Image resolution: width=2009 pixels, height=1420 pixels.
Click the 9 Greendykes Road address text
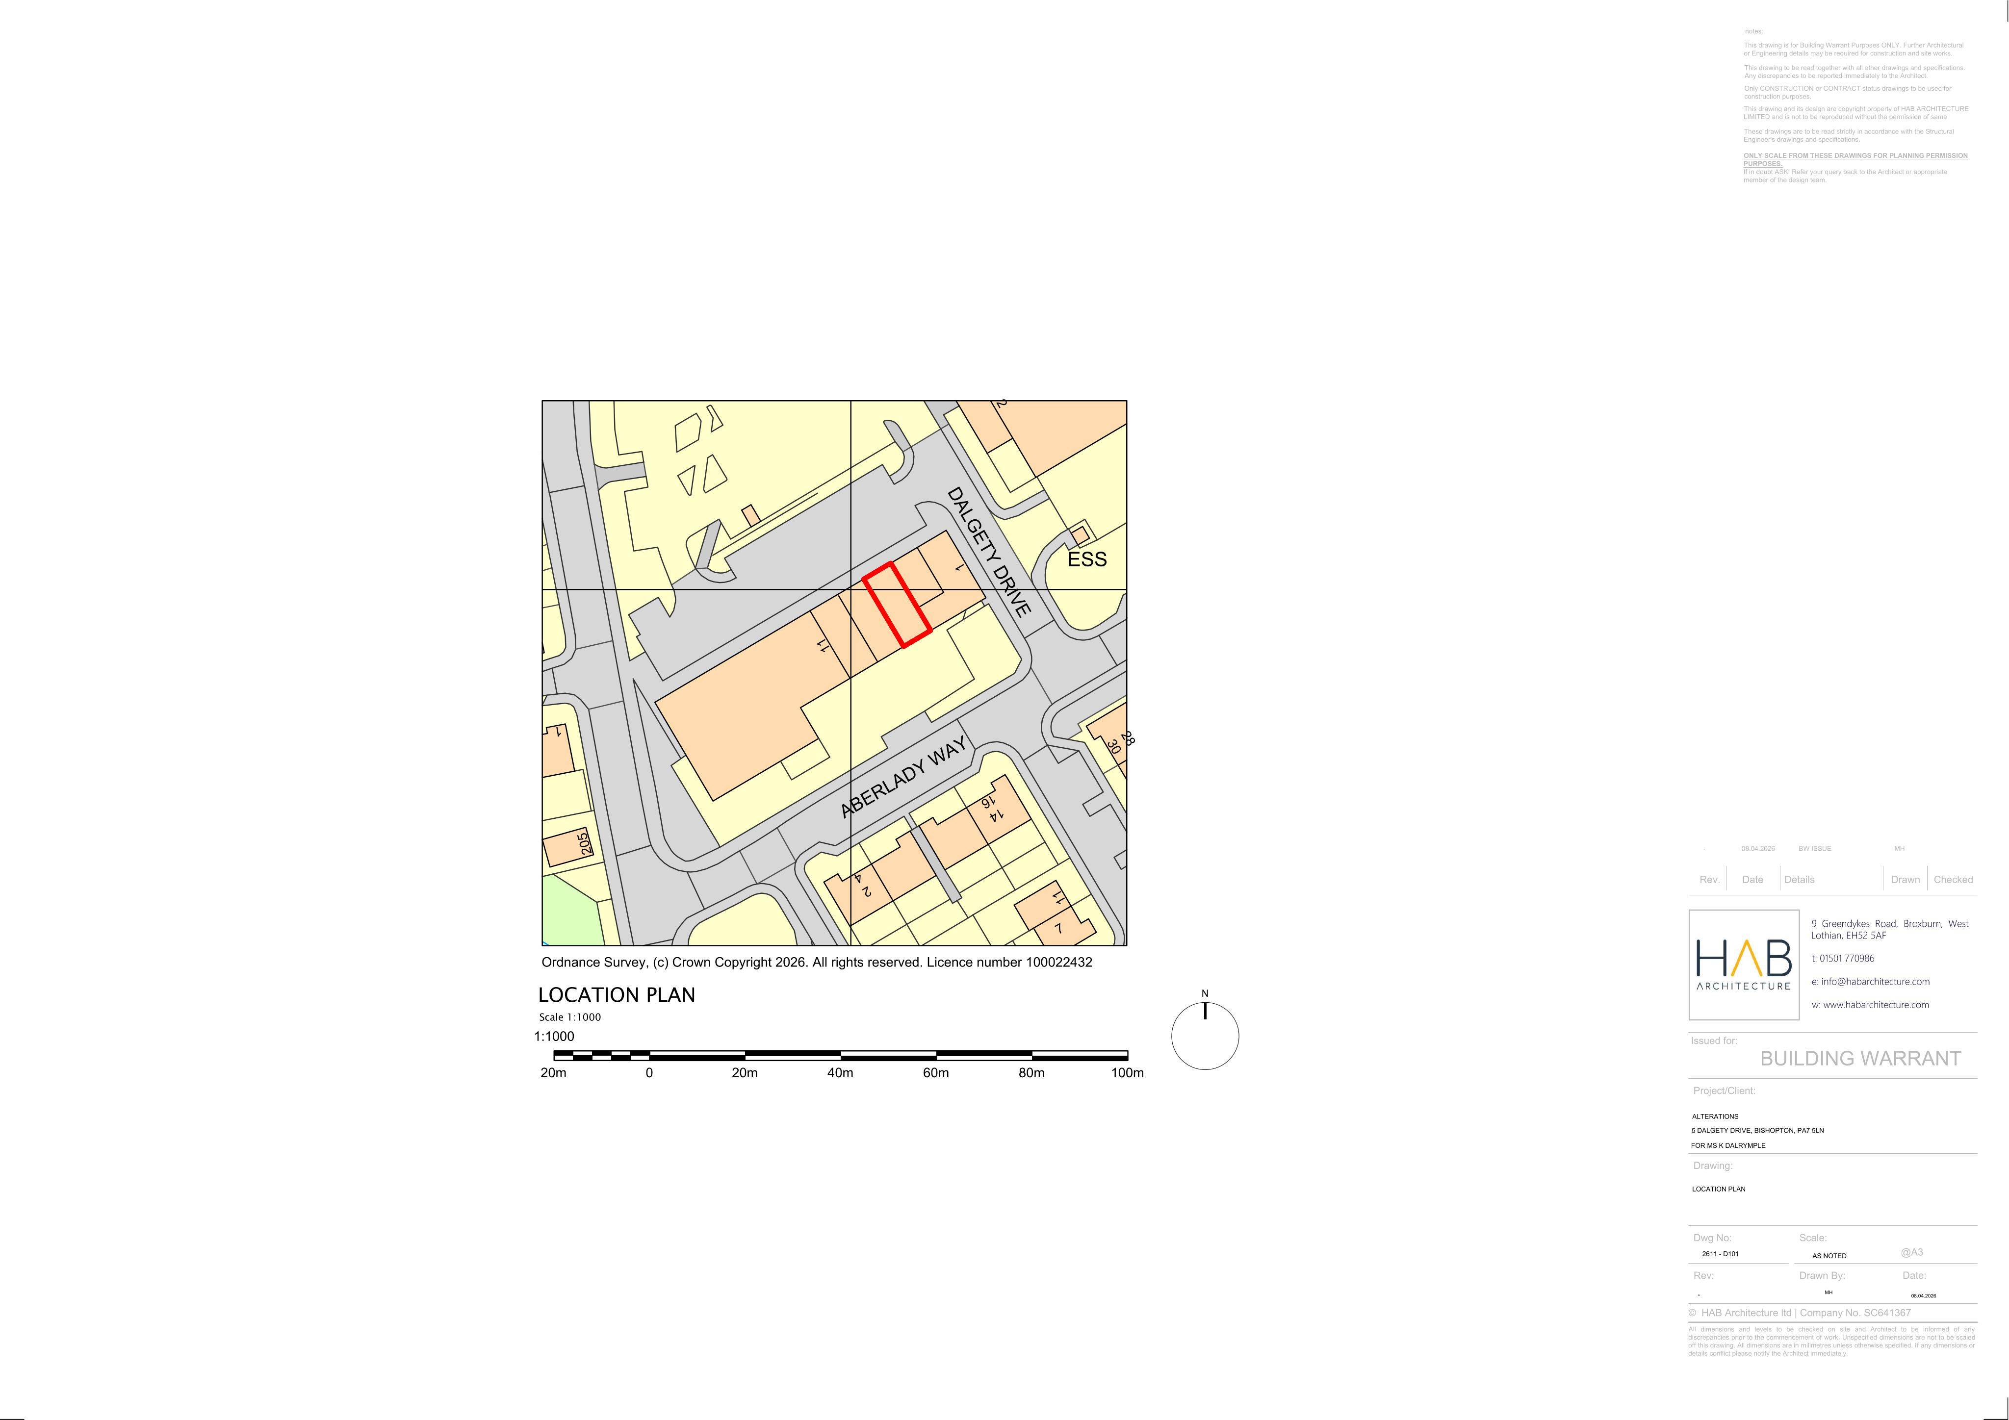coord(1890,929)
